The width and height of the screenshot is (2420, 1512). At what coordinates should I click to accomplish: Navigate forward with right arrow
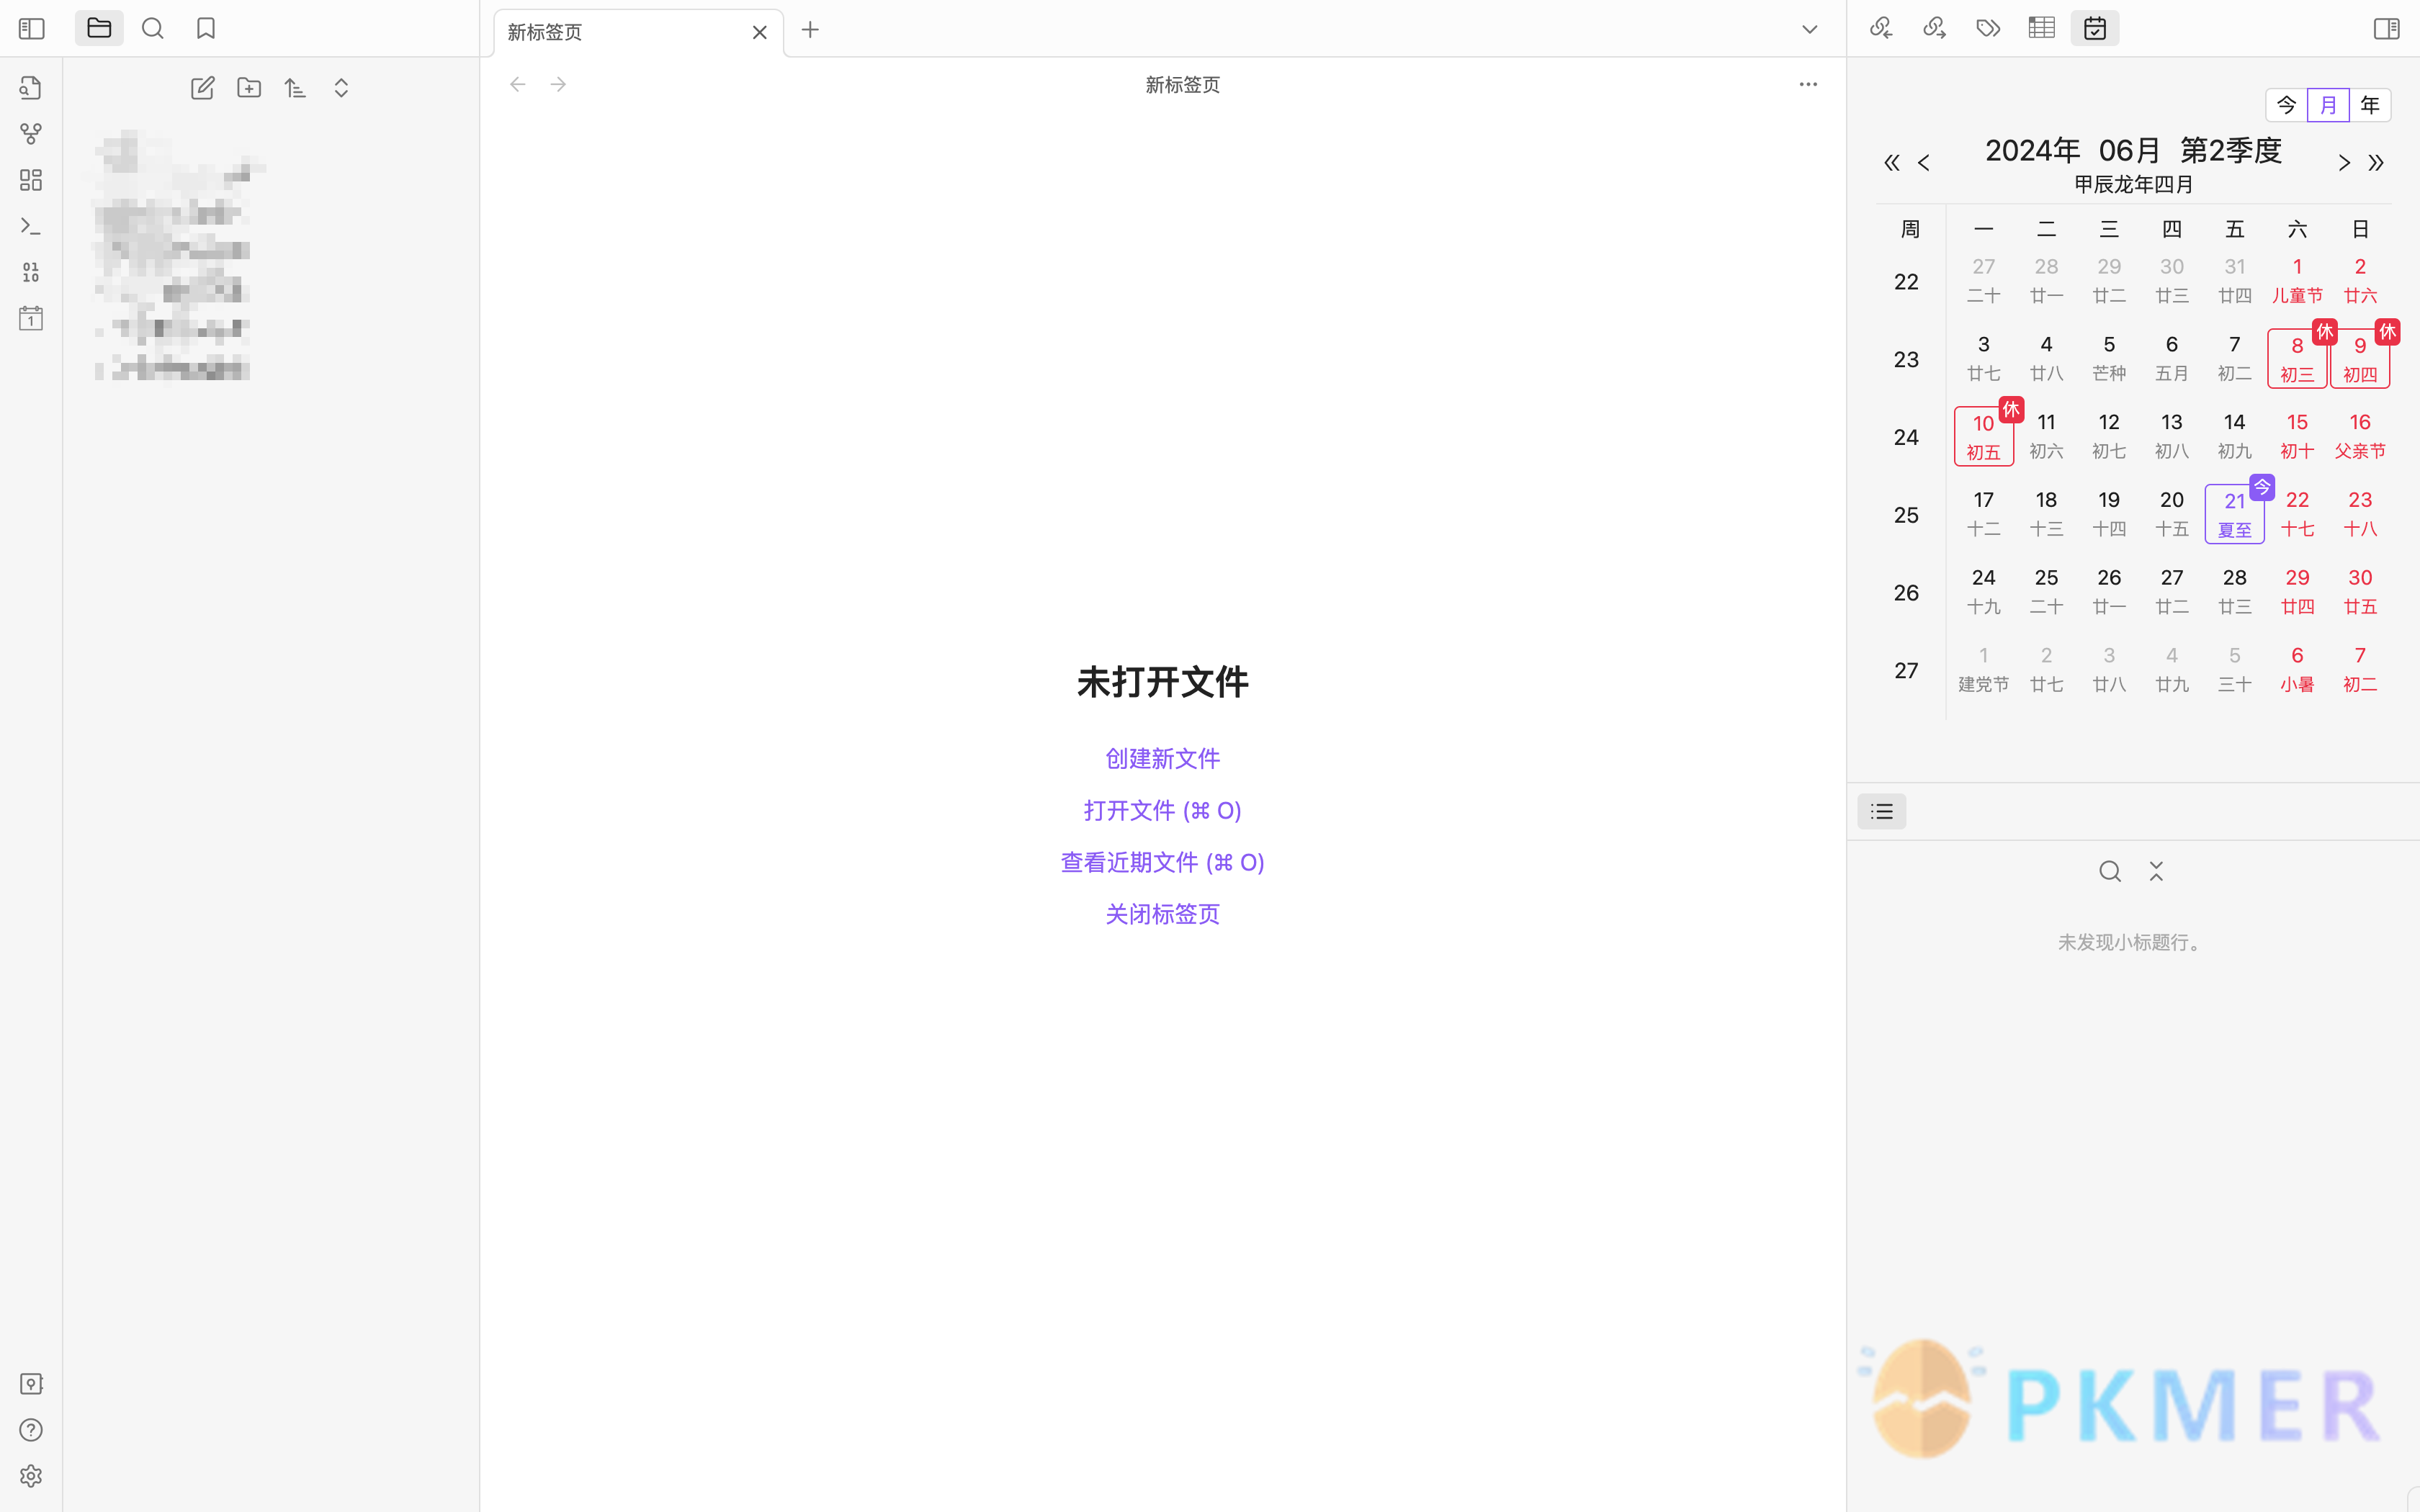[x=558, y=84]
